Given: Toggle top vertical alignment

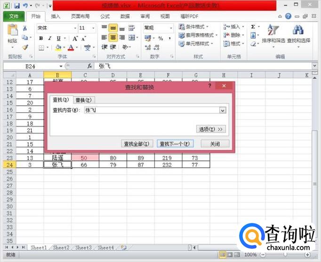Looking at the screenshot, I should pos(104,27).
